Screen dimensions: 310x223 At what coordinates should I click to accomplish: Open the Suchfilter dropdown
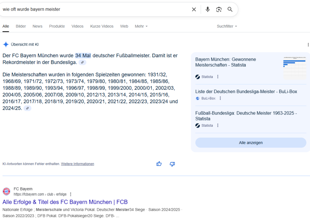tap(227, 26)
